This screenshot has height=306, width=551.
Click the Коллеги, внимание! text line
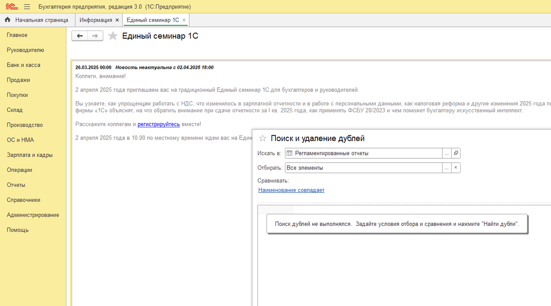click(x=101, y=76)
